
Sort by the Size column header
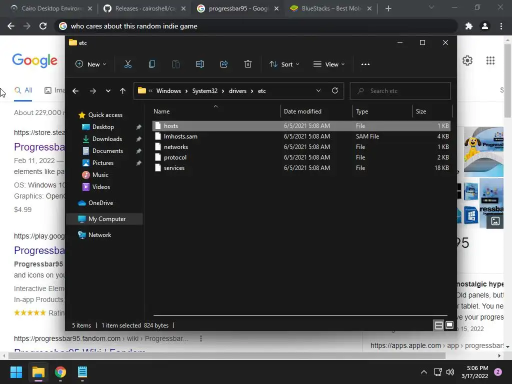click(432, 111)
